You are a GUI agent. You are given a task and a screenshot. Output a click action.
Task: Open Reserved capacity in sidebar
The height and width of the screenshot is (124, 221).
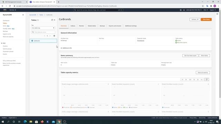pyautogui.click(x=8, y=37)
